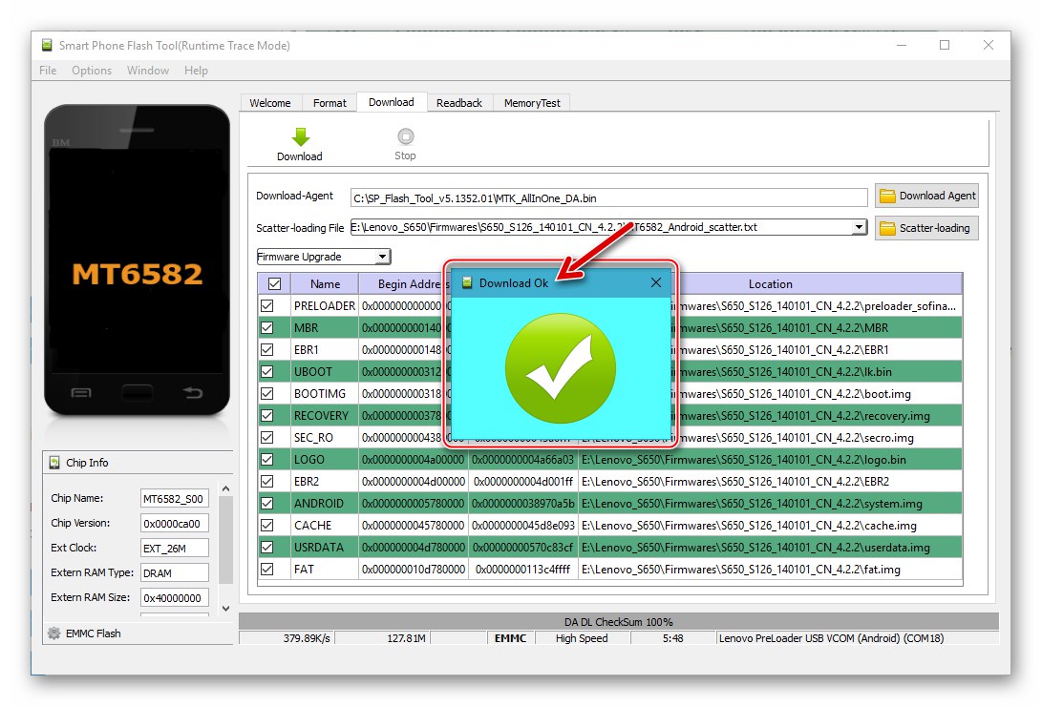Screen dimensions: 1042x706
Task: Click the Download Ok dialog title icon
Action: [x=467, y=282]
